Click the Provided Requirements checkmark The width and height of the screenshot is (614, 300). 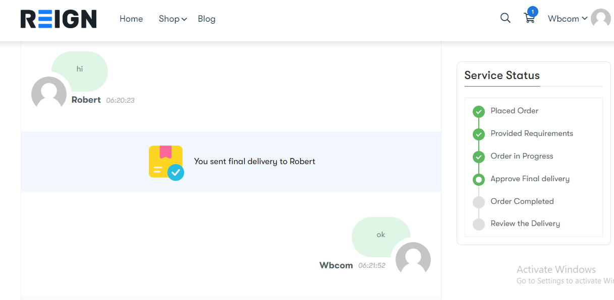(x=478, y=134)
